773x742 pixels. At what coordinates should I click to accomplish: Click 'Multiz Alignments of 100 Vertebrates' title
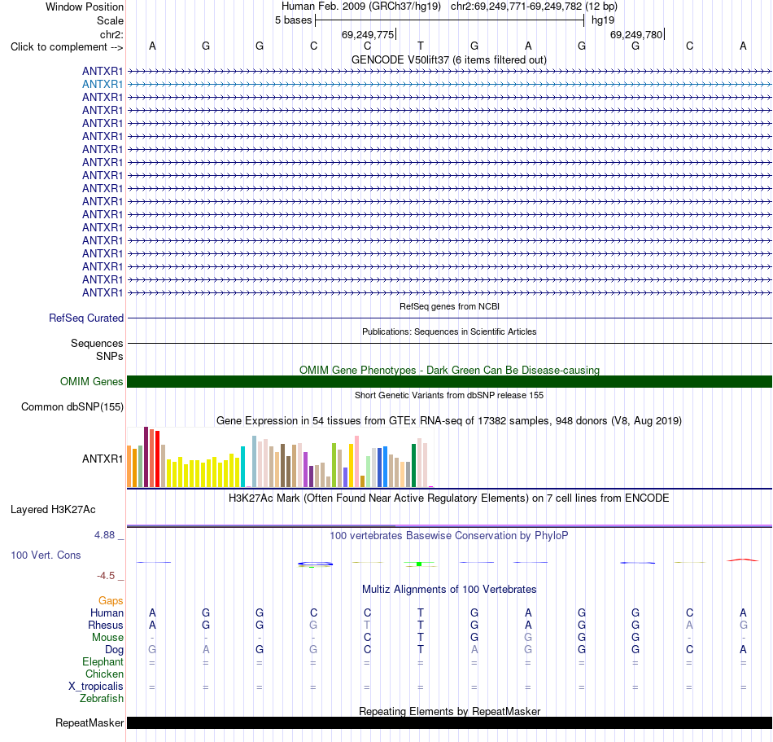click(x=449, y=590)
